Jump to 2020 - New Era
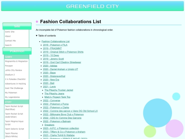This screenshot has height=139, width=185. [51, 80]
